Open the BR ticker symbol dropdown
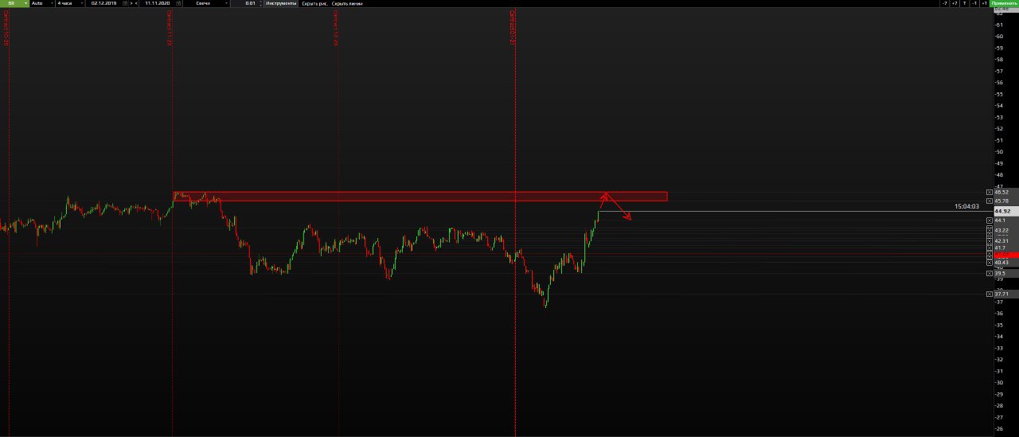Viewport: 1019px width, 437px height. [x=14, y=3]
